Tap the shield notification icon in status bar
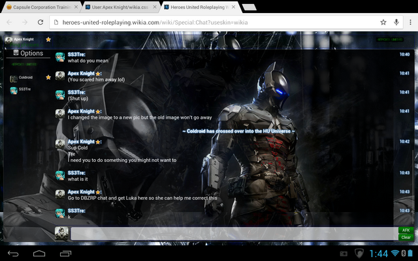Viewport: 418px width, 261px height. point(359,254)
